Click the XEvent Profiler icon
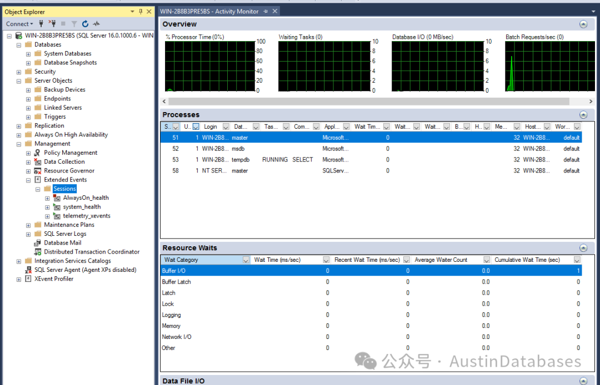 point(28,279)
